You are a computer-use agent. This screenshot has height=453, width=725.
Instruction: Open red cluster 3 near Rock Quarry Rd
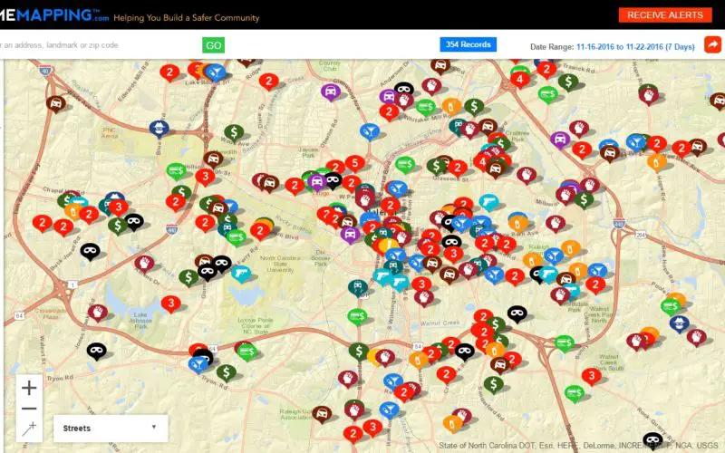pyautogui.click(x=592, y=376)
